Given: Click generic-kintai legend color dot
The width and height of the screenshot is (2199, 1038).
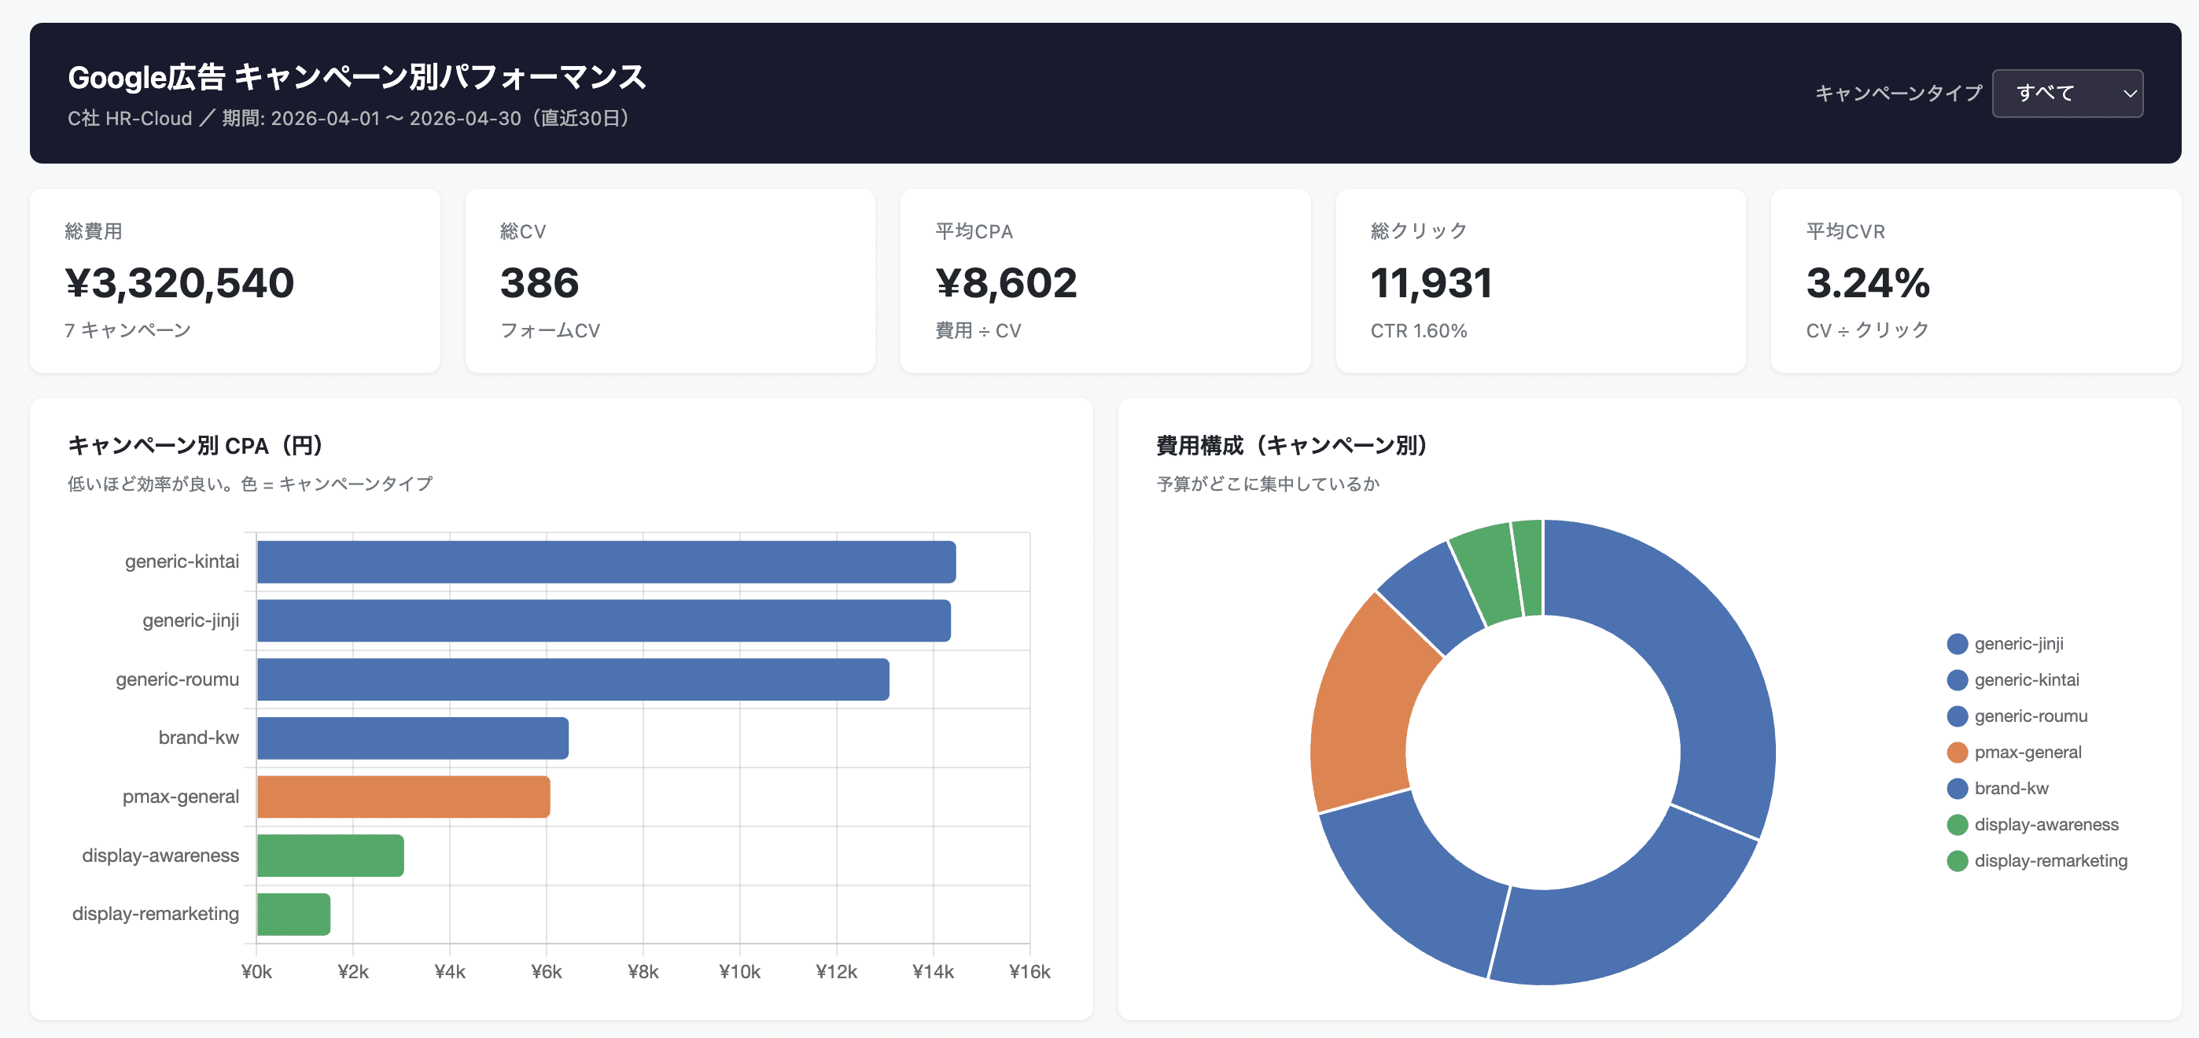Looking at the screenshot, I should pos(1958,679).
